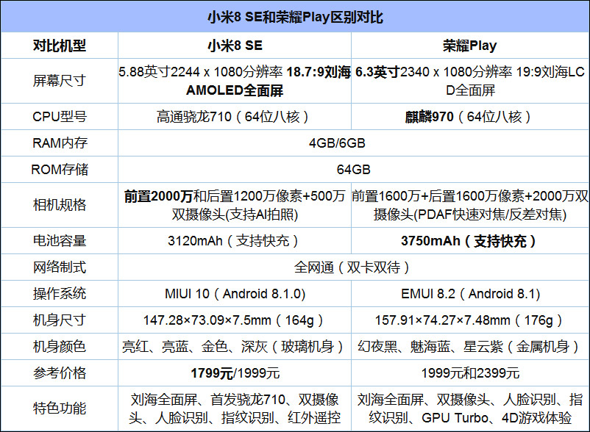Click the title 小米8 SE和荣耀Play区别对比
Viewport: 590px width, 432px height.
click(295, 18)
